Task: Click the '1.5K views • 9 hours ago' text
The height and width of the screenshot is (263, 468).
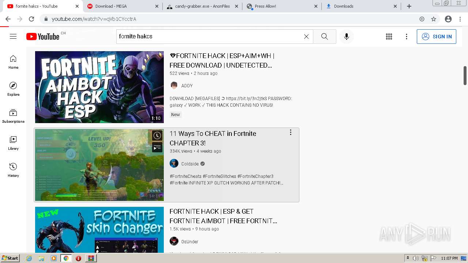Action: coord(194,229)
